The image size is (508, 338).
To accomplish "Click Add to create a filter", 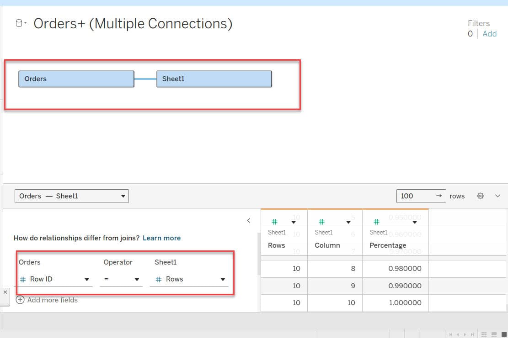I will [489, 33].
